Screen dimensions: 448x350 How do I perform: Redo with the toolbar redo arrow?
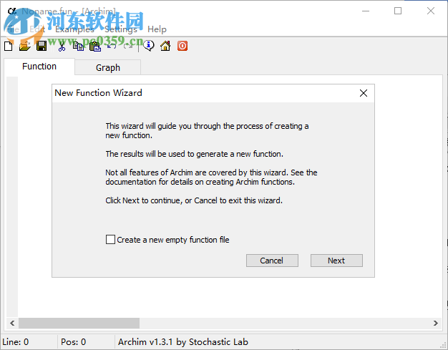[128, 46]
